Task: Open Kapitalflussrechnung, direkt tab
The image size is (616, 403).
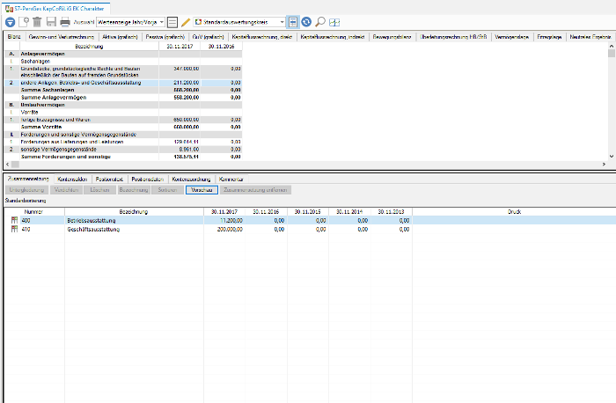Action: [262, 37]
